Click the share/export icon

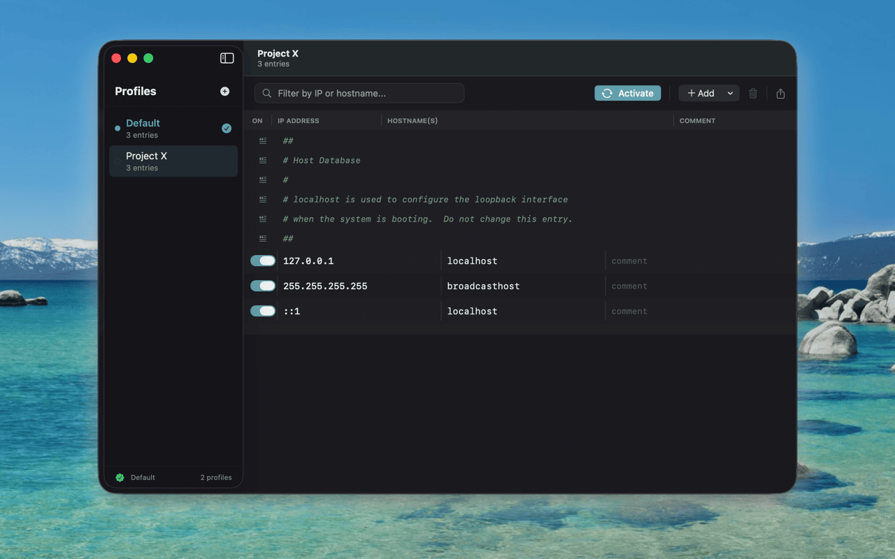tap(780, 93)
